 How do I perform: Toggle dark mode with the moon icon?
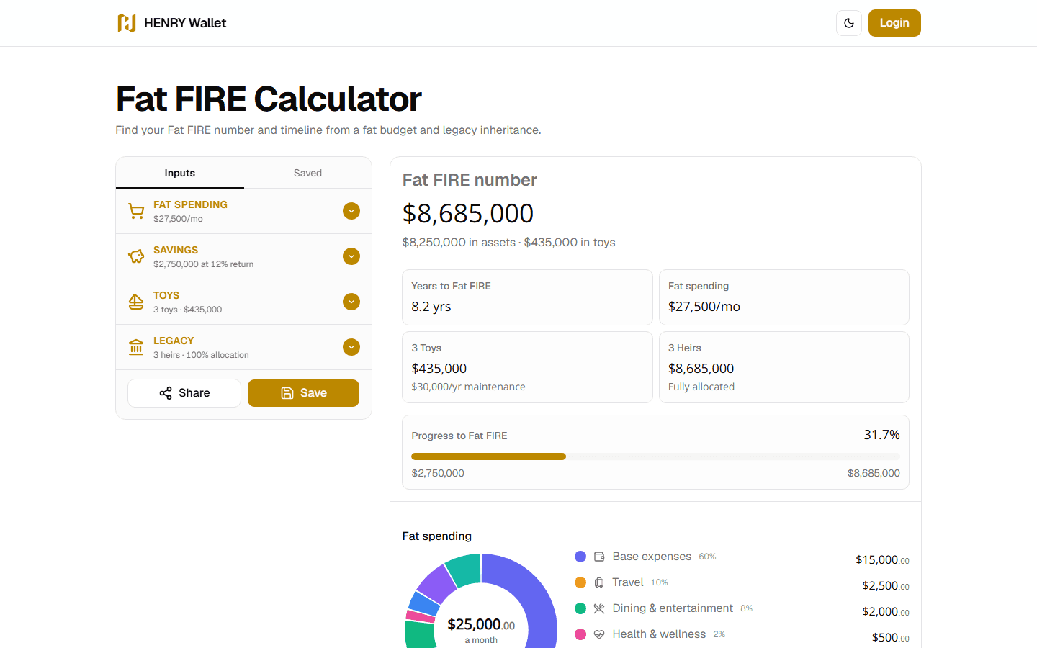pyautogui.click(x=849, y=23)
